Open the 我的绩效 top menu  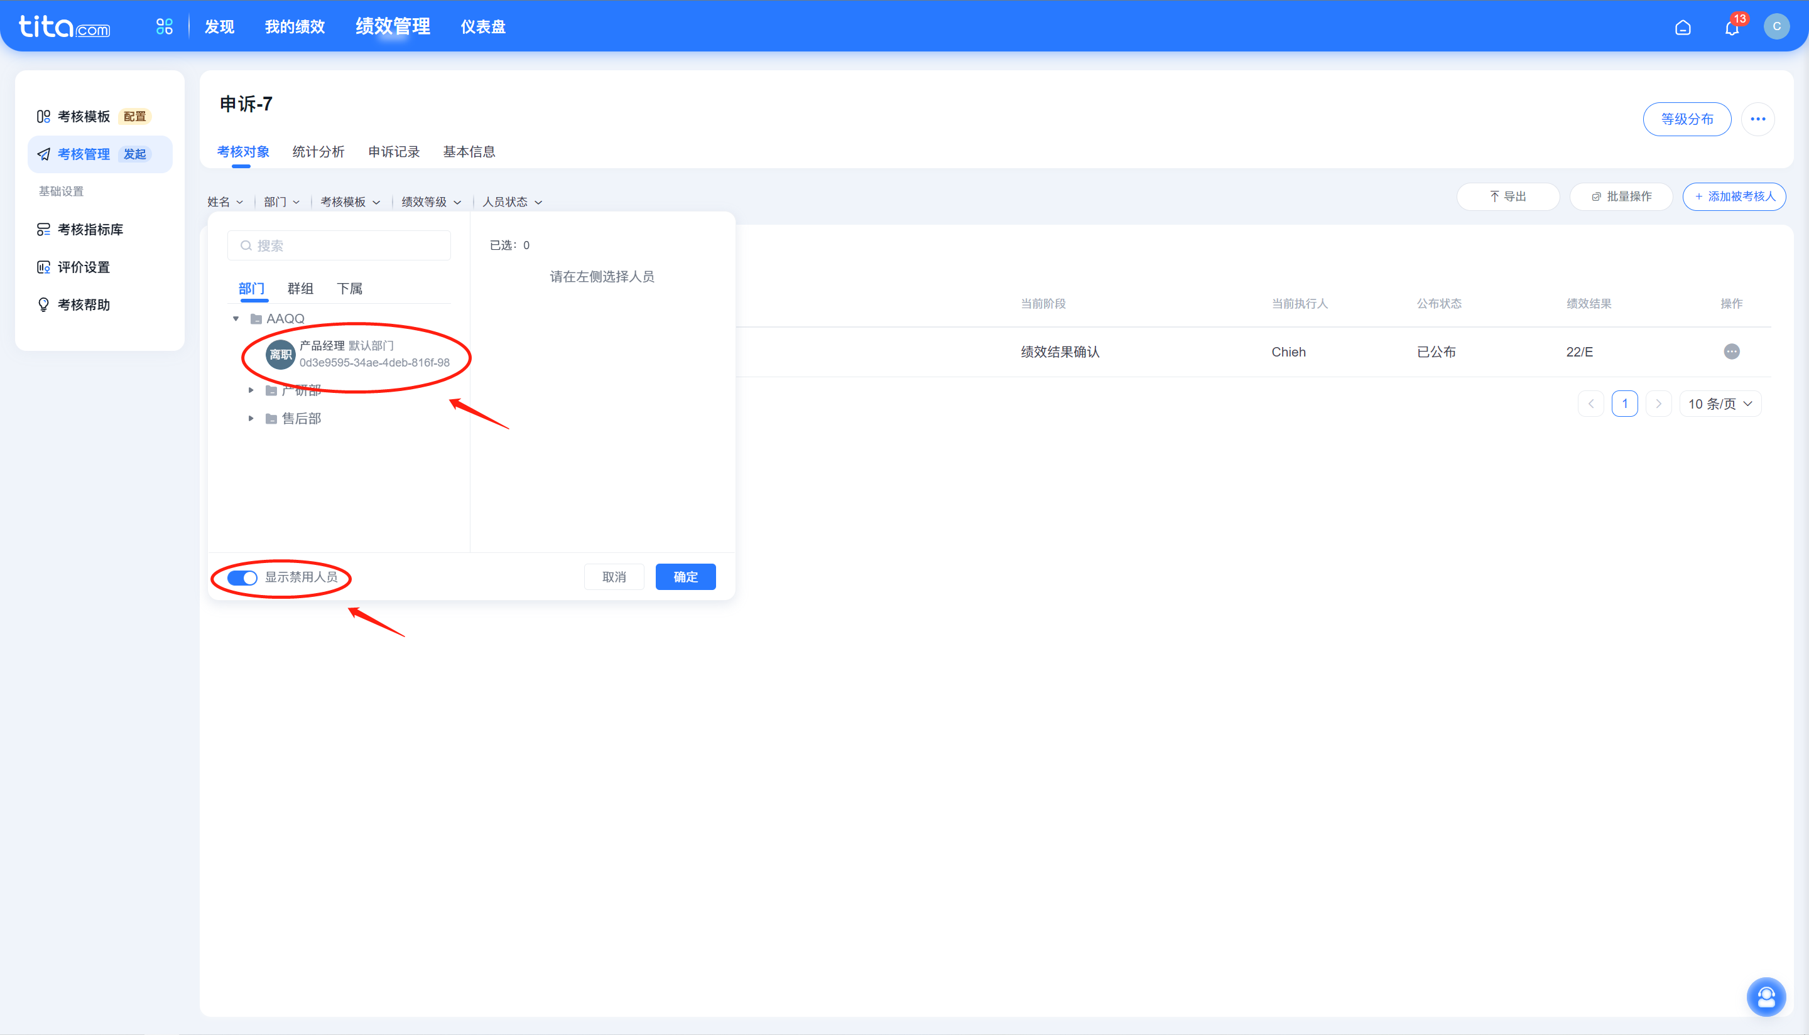click(x=295, y=27)
